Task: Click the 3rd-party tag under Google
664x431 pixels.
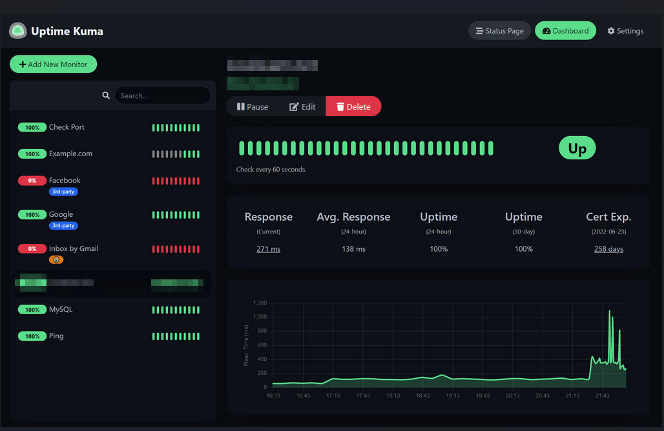Action: click(x=63, y=225)
